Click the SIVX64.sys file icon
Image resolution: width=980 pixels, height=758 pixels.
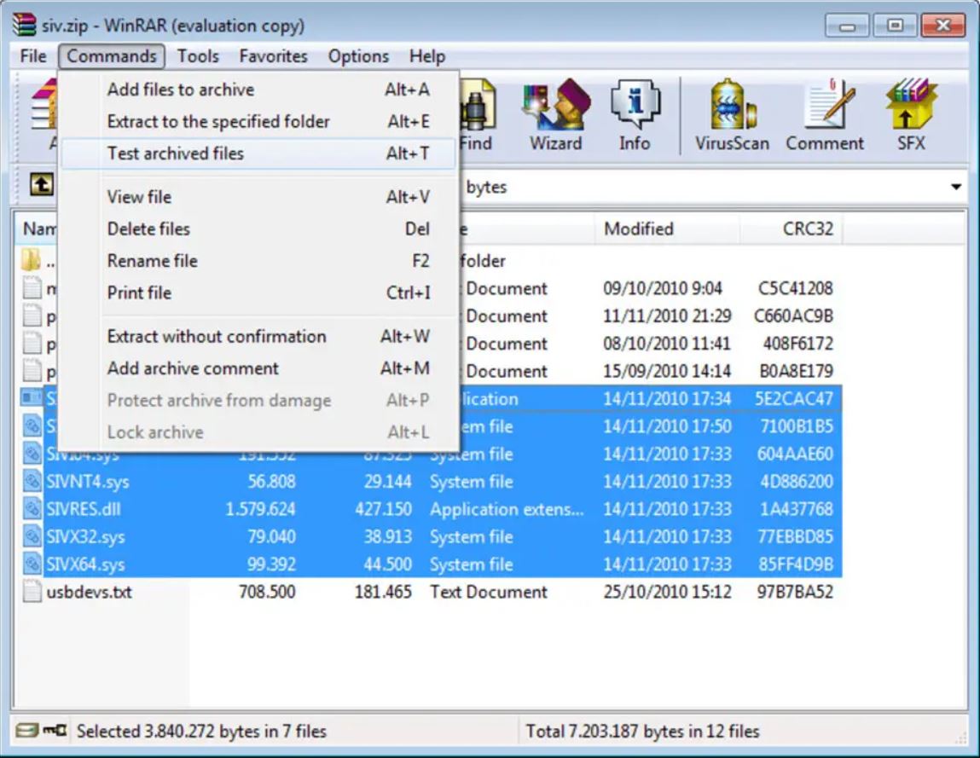32,564
